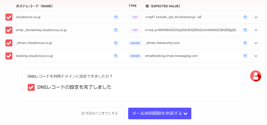267x125 pixels.
Task: Uncheck the smtp._domainkey record checkbox
Action: coord(9,30)
